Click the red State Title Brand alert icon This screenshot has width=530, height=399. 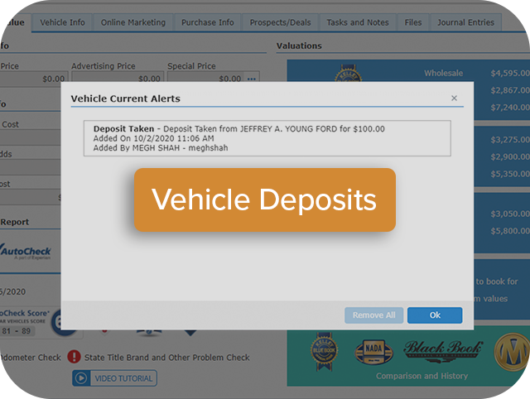coord(74,358)
